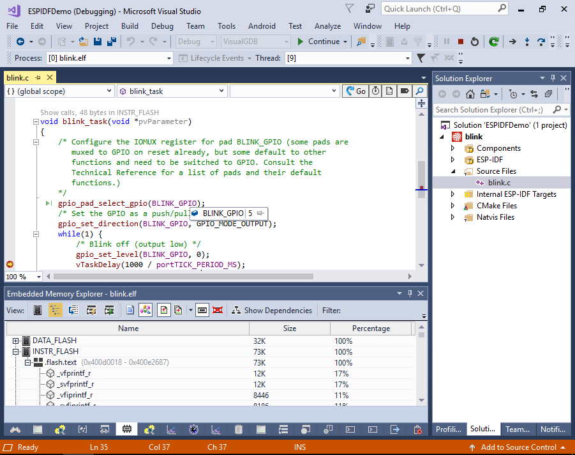
Task: Click the Restart debugging icon
Action: point(475,42)
